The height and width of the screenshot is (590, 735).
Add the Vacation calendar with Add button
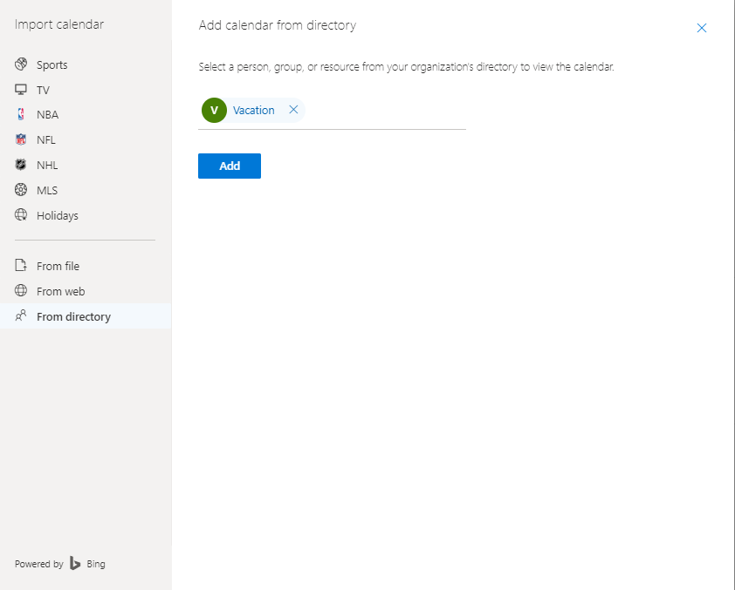coord(230,166)
